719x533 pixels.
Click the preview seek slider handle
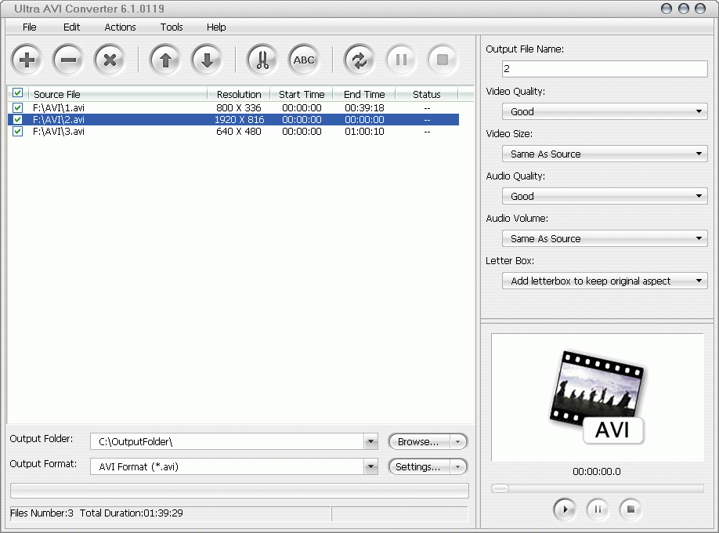tap(500, 488)
